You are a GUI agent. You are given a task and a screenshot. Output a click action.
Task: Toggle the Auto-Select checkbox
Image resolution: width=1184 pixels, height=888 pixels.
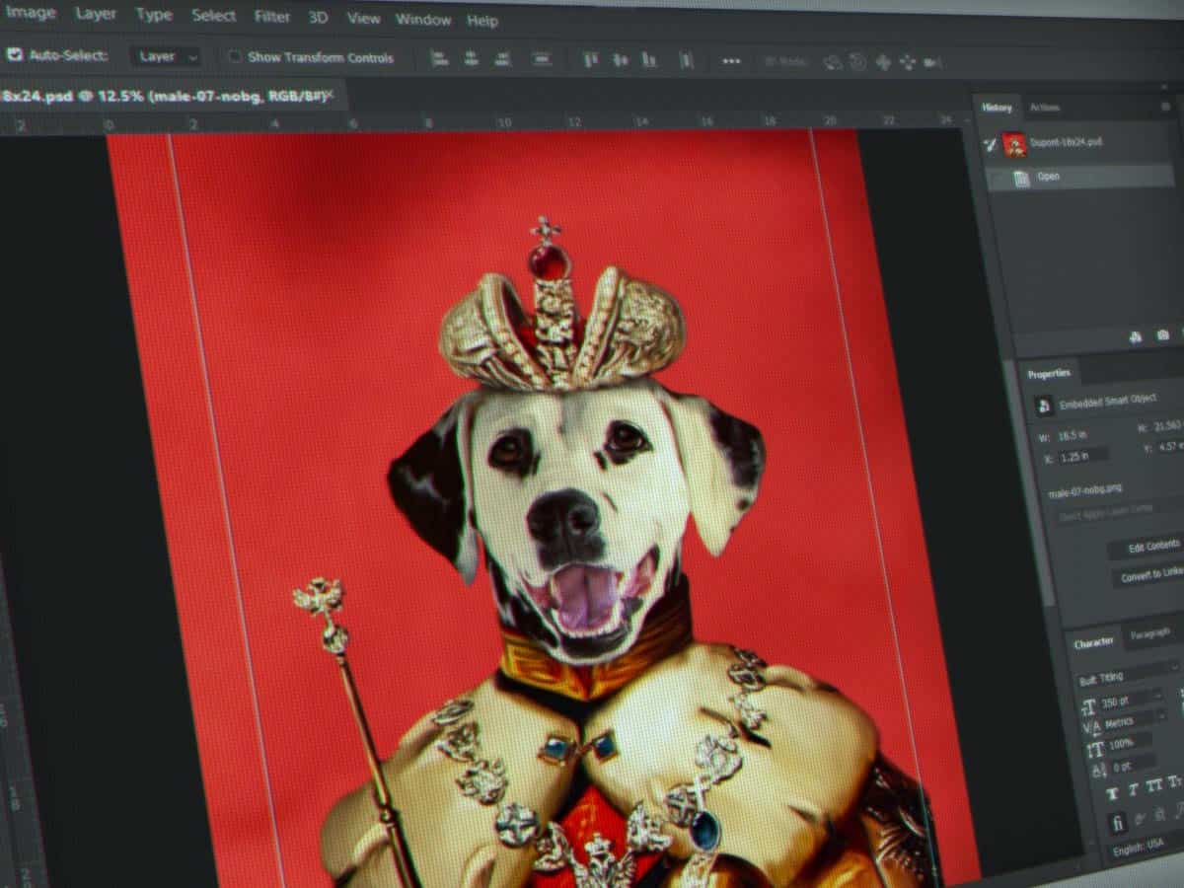point(14,54)
